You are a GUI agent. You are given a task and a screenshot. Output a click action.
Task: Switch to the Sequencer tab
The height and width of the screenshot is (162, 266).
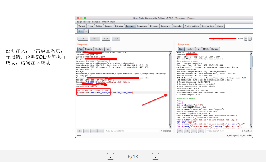point(142,26)
